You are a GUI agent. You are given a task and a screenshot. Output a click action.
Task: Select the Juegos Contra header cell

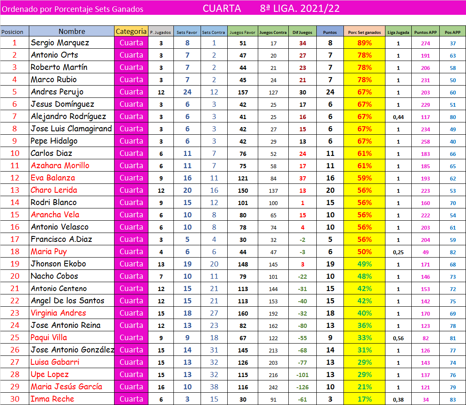click(x=273, y=32)
